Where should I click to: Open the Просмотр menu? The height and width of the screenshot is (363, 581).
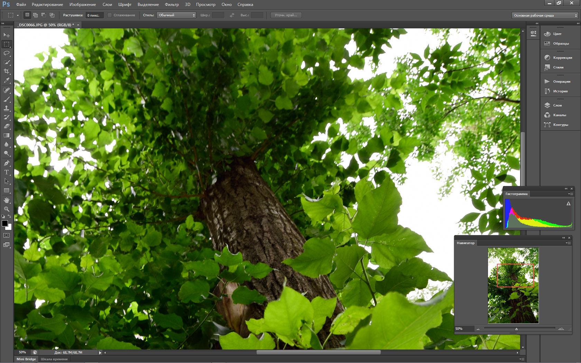click(x=206, y=4)
